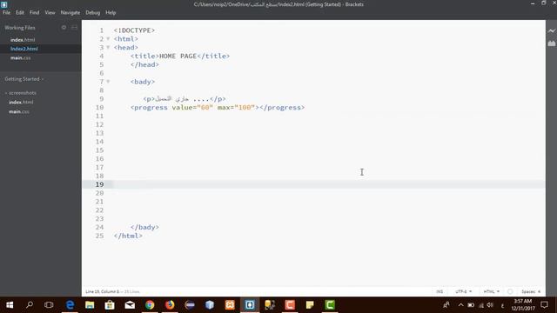Select index2.html in Working Files
Image resolution: width=557 pixels, height=313 pixels.
point(23,49)
